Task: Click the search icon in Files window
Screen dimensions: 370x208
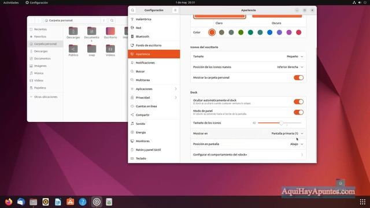Action: pyautogui.click(x=112, y=21)
